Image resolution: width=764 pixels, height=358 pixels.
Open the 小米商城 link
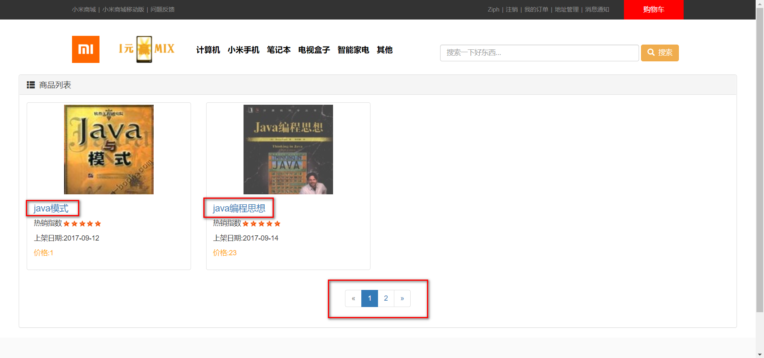(84, 10)
